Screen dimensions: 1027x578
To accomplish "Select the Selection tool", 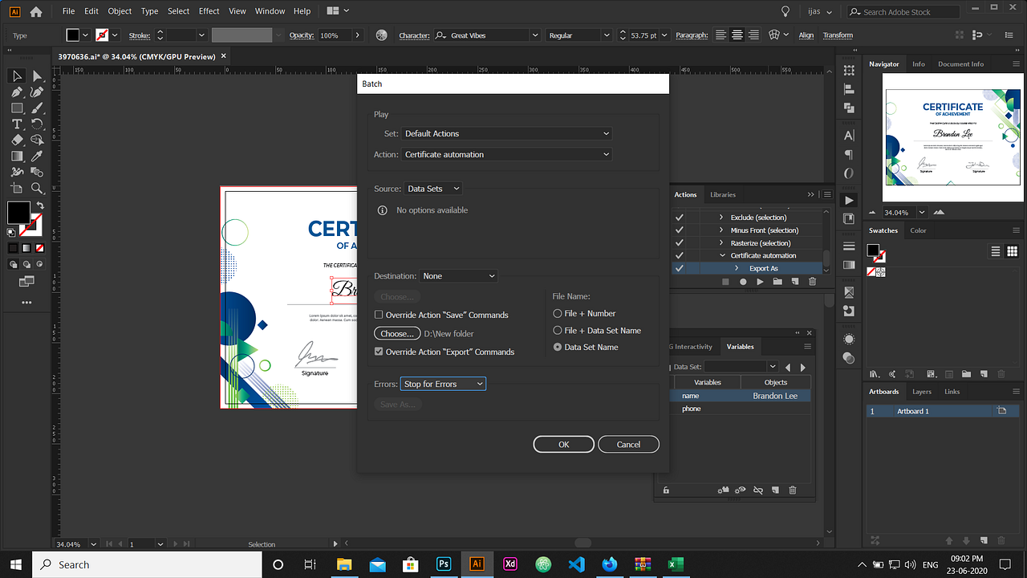I will pos(16,75).
